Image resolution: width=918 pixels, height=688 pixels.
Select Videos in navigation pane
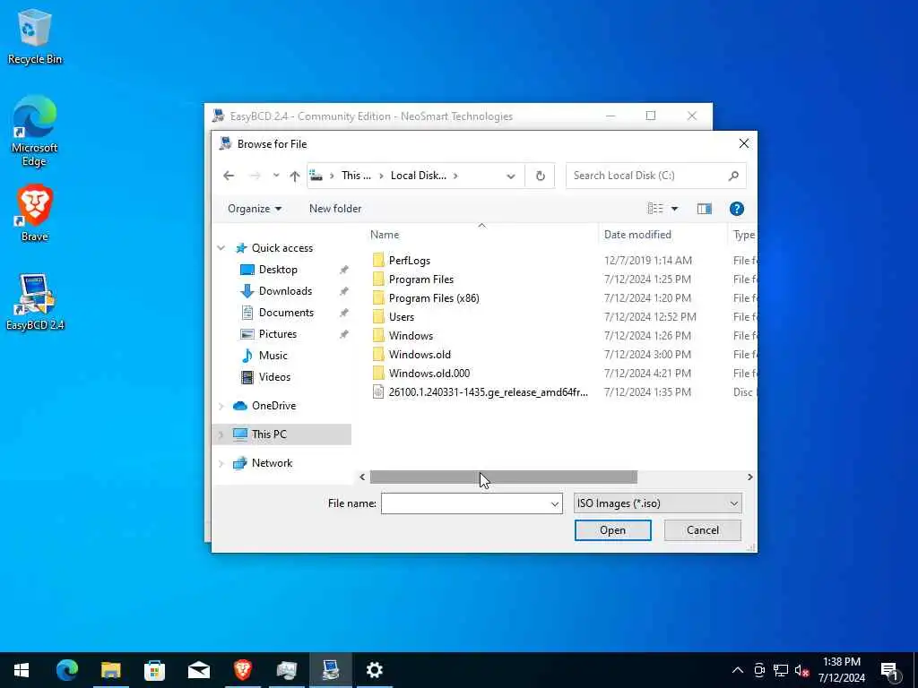(x=274, y=377)
